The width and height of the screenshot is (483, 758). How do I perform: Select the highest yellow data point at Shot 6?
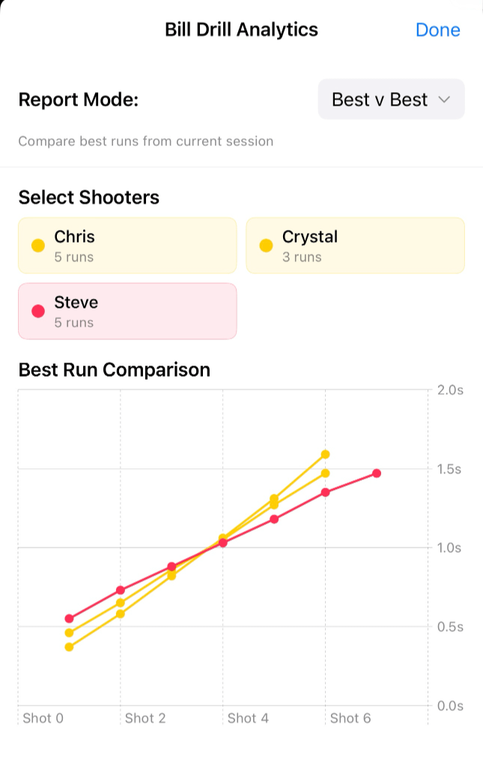[x=325, y=454]
